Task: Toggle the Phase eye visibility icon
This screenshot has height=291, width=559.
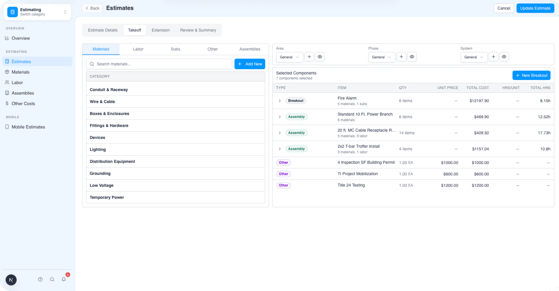Action: 412,57
